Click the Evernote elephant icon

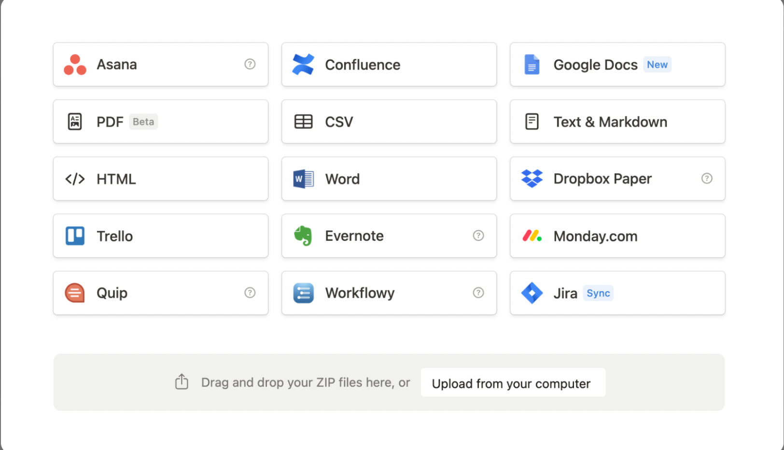[x=303, y=236]
